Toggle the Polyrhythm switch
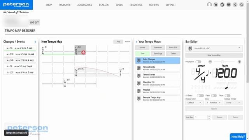249x140 pixels. point(198,61)
